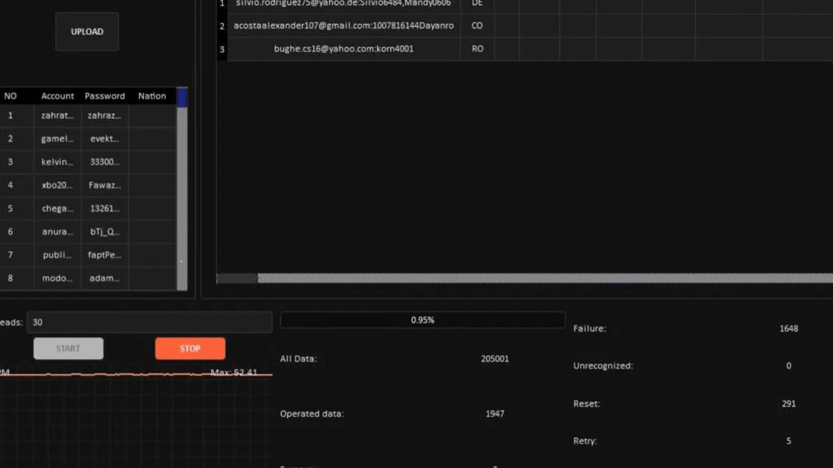The image size is (833, 468).
Task: Click the disabled START button
Action: pos(68,348)
